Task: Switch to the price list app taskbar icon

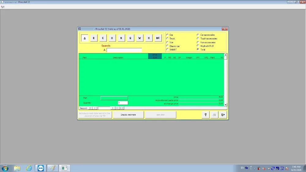Action: pyautogui.click(x=64, y=168)
